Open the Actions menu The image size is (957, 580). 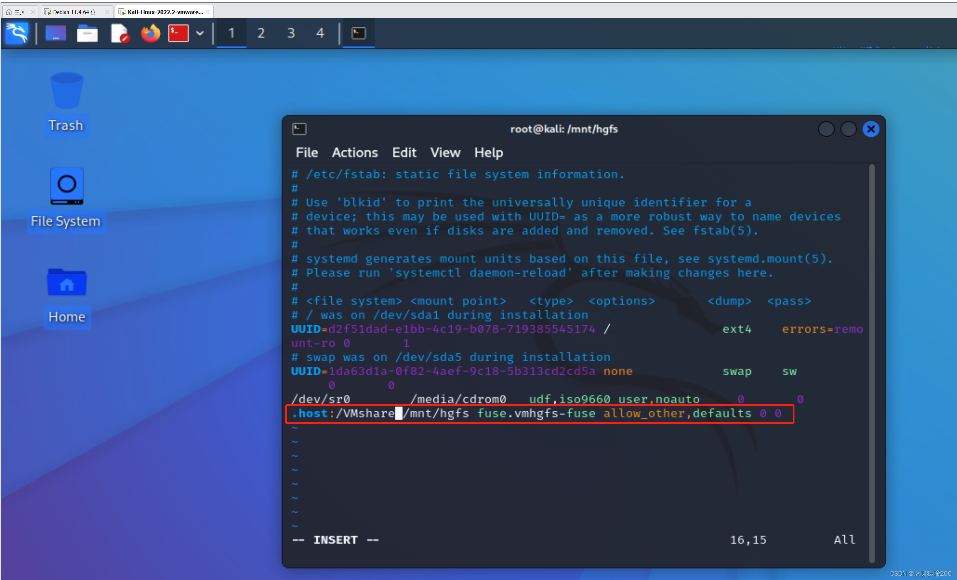pyautogui.click(x=355, y=152)
